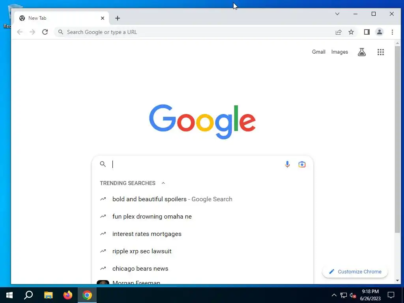The width and height of the screenshot is (404, 303).
Task: Click the Customize Chrome button
Action: pos(355,271)
